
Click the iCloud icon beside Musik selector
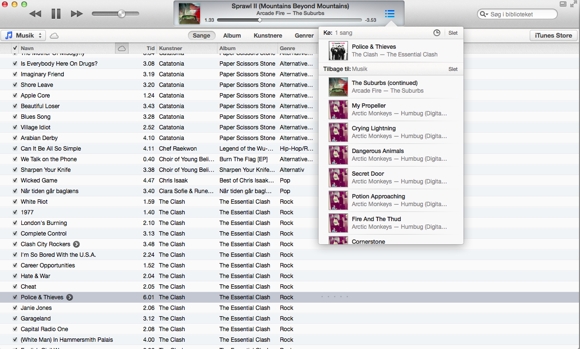[x=54, y=36]
